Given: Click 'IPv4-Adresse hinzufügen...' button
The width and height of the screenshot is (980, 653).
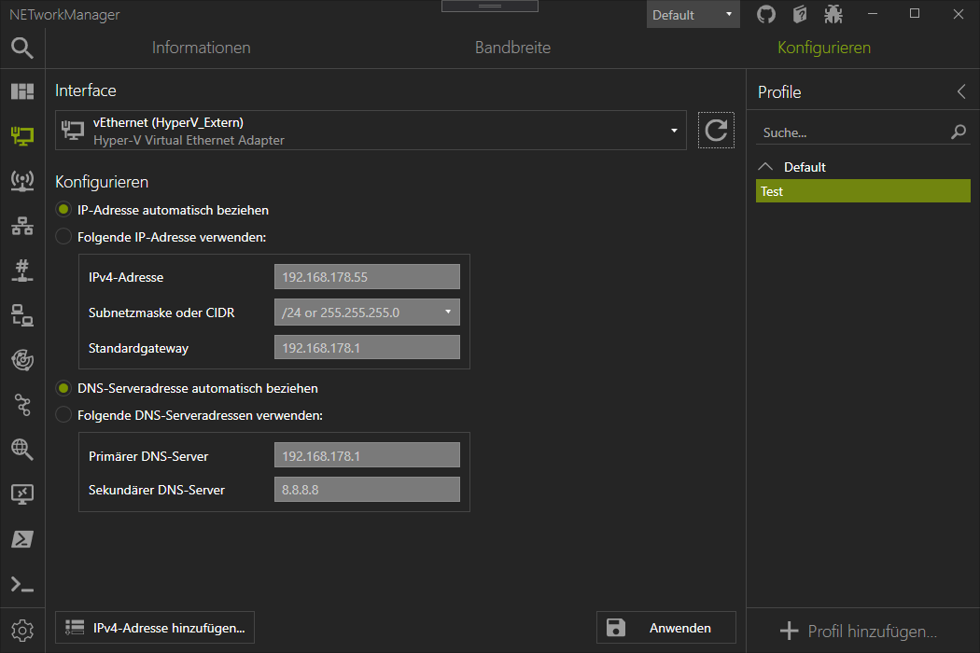Looking at the screenshot, I should point(154,627).
